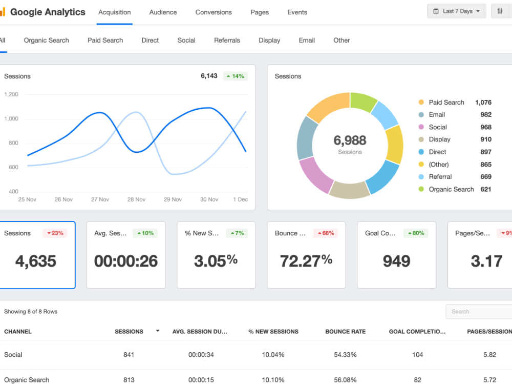The height and width of the screenshot is (384, 512).
Task: Click the Showing 8 of 8 Rows label
Action: (x=31, y=312)
